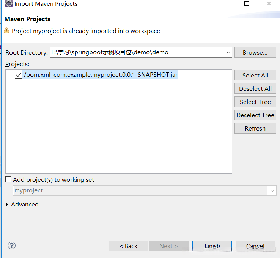Maximize the Import Maven Projects window
Viewport: 280px width, 258px height.
[x=247, y=4]
